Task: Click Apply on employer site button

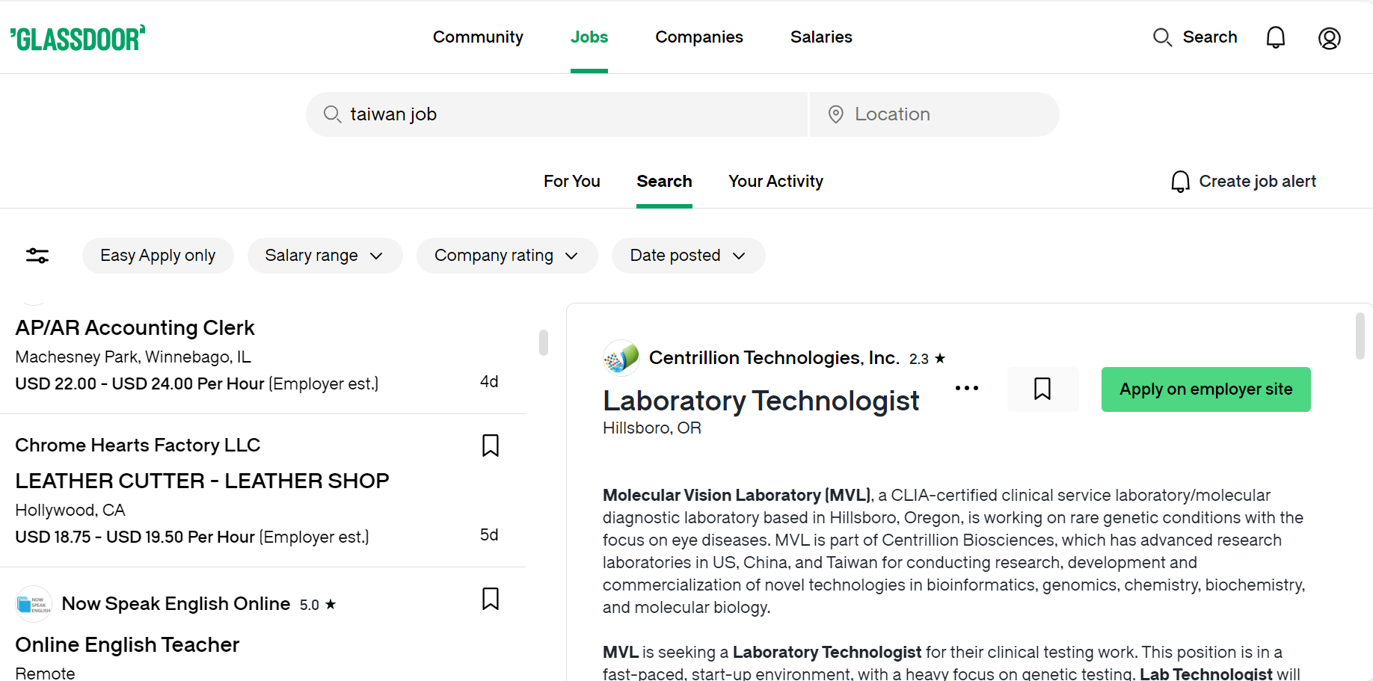Action: point(1205,389)
